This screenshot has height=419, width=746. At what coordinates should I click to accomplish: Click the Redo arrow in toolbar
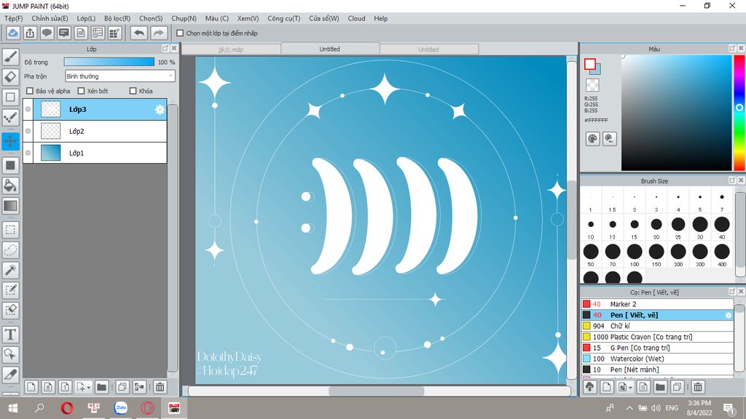(x=159, y=33)
